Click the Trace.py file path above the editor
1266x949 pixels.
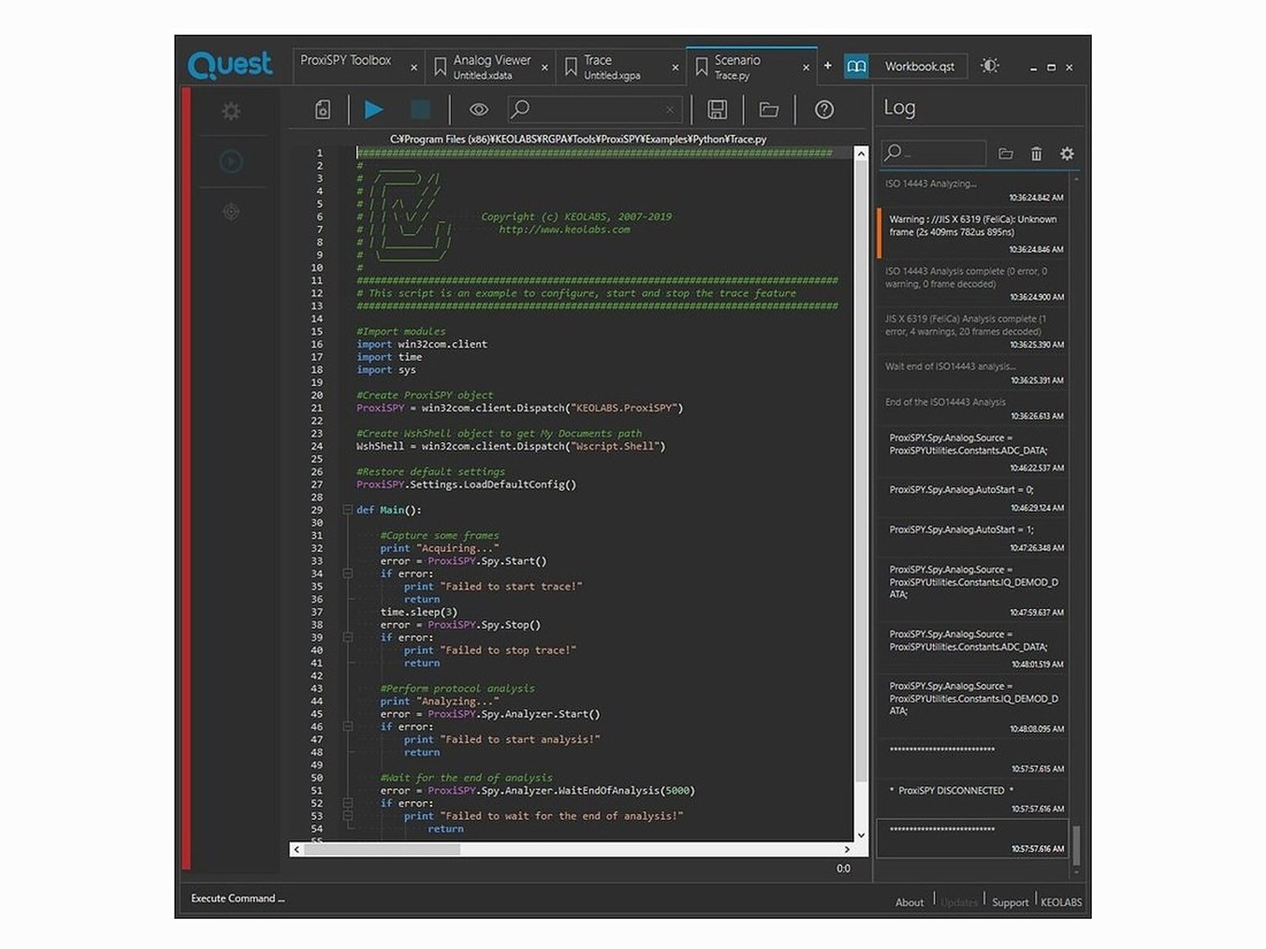(x=578, y=139)
